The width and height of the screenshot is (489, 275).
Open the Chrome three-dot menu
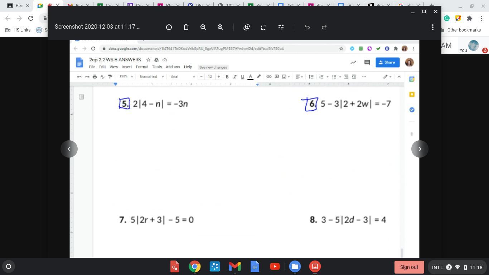[481, 18]
